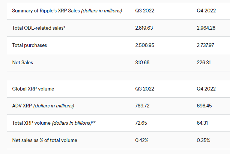Select the 2,508.95 purchases value
Image resolution: width=230 pixels, height=154 pixels.
[145, 45]
